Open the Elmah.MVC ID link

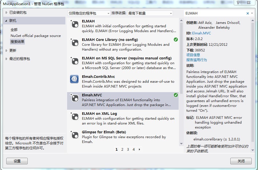(x=201, y=33)
